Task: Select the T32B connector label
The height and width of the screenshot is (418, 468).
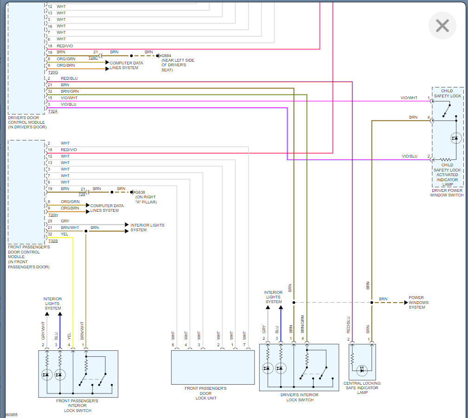Action: point(53,241)
